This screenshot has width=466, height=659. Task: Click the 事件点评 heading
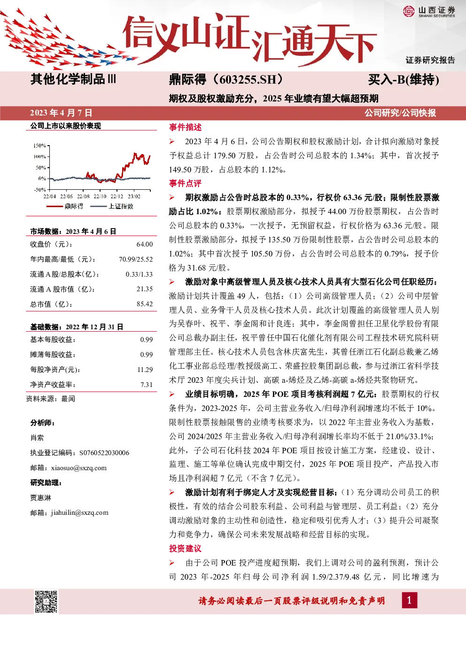(x=185, y=183)
